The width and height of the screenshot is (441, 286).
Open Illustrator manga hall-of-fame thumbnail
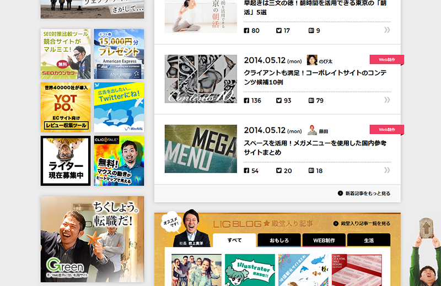click(250, 270)
